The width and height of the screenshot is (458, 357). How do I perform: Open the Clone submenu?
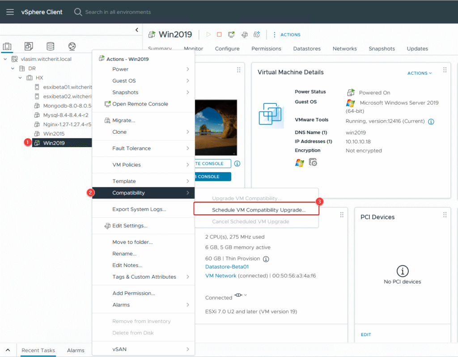pyautogui.click(x=144, y=132)
